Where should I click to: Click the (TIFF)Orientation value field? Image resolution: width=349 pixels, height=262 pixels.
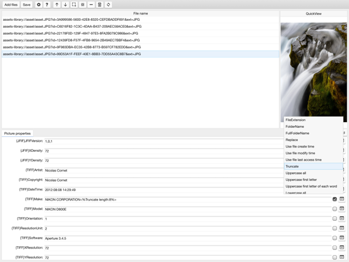(x=188, y=219)
